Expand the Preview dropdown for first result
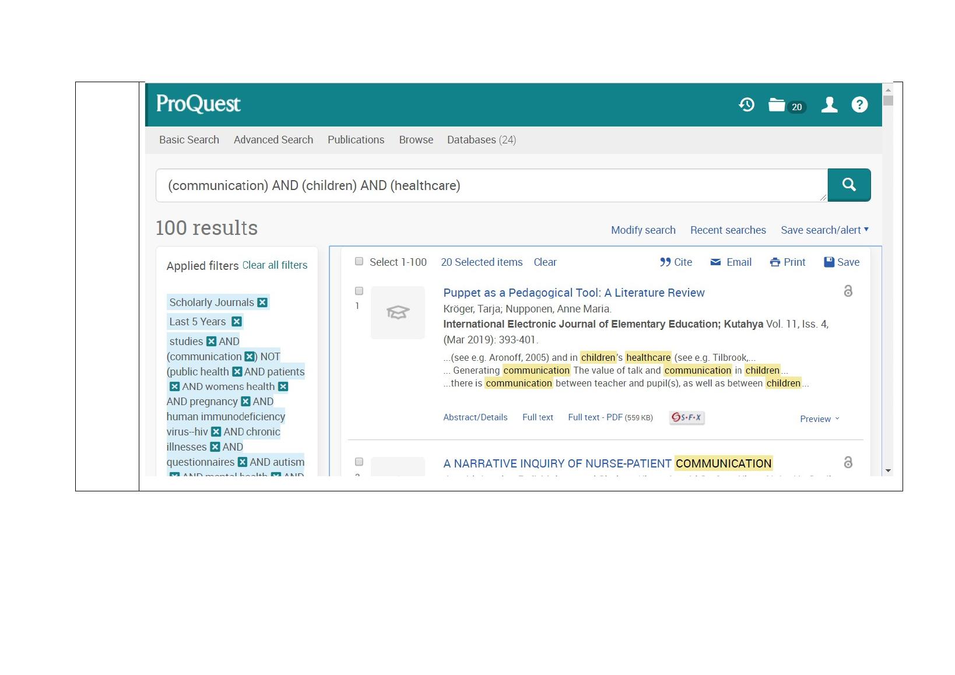The height and width of the screenshot is (675, 955). 820,419
